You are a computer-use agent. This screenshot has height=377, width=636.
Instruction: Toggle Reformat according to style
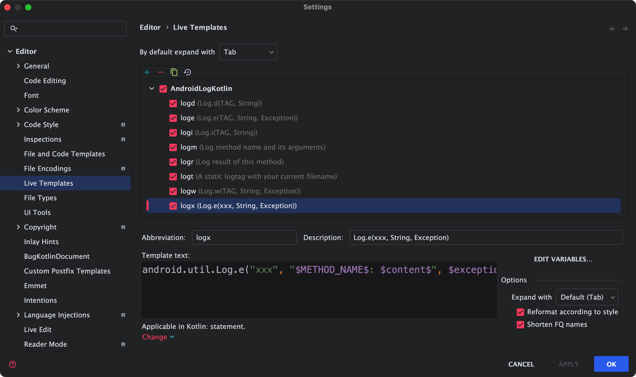pos(520,312)
